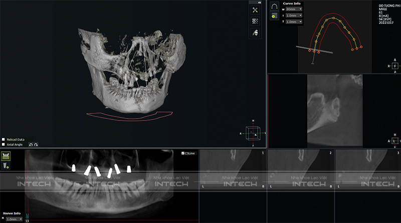
Task: Click the lined list icon below arch icon
Action: click(x=275, y=16)
